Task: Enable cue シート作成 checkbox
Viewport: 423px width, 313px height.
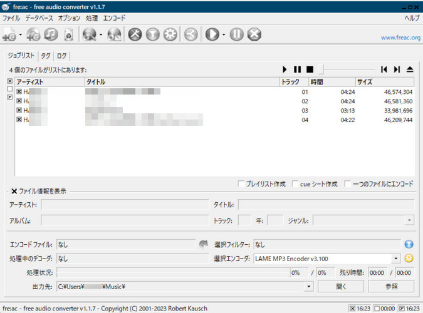Action: click(x=295, y=184)
